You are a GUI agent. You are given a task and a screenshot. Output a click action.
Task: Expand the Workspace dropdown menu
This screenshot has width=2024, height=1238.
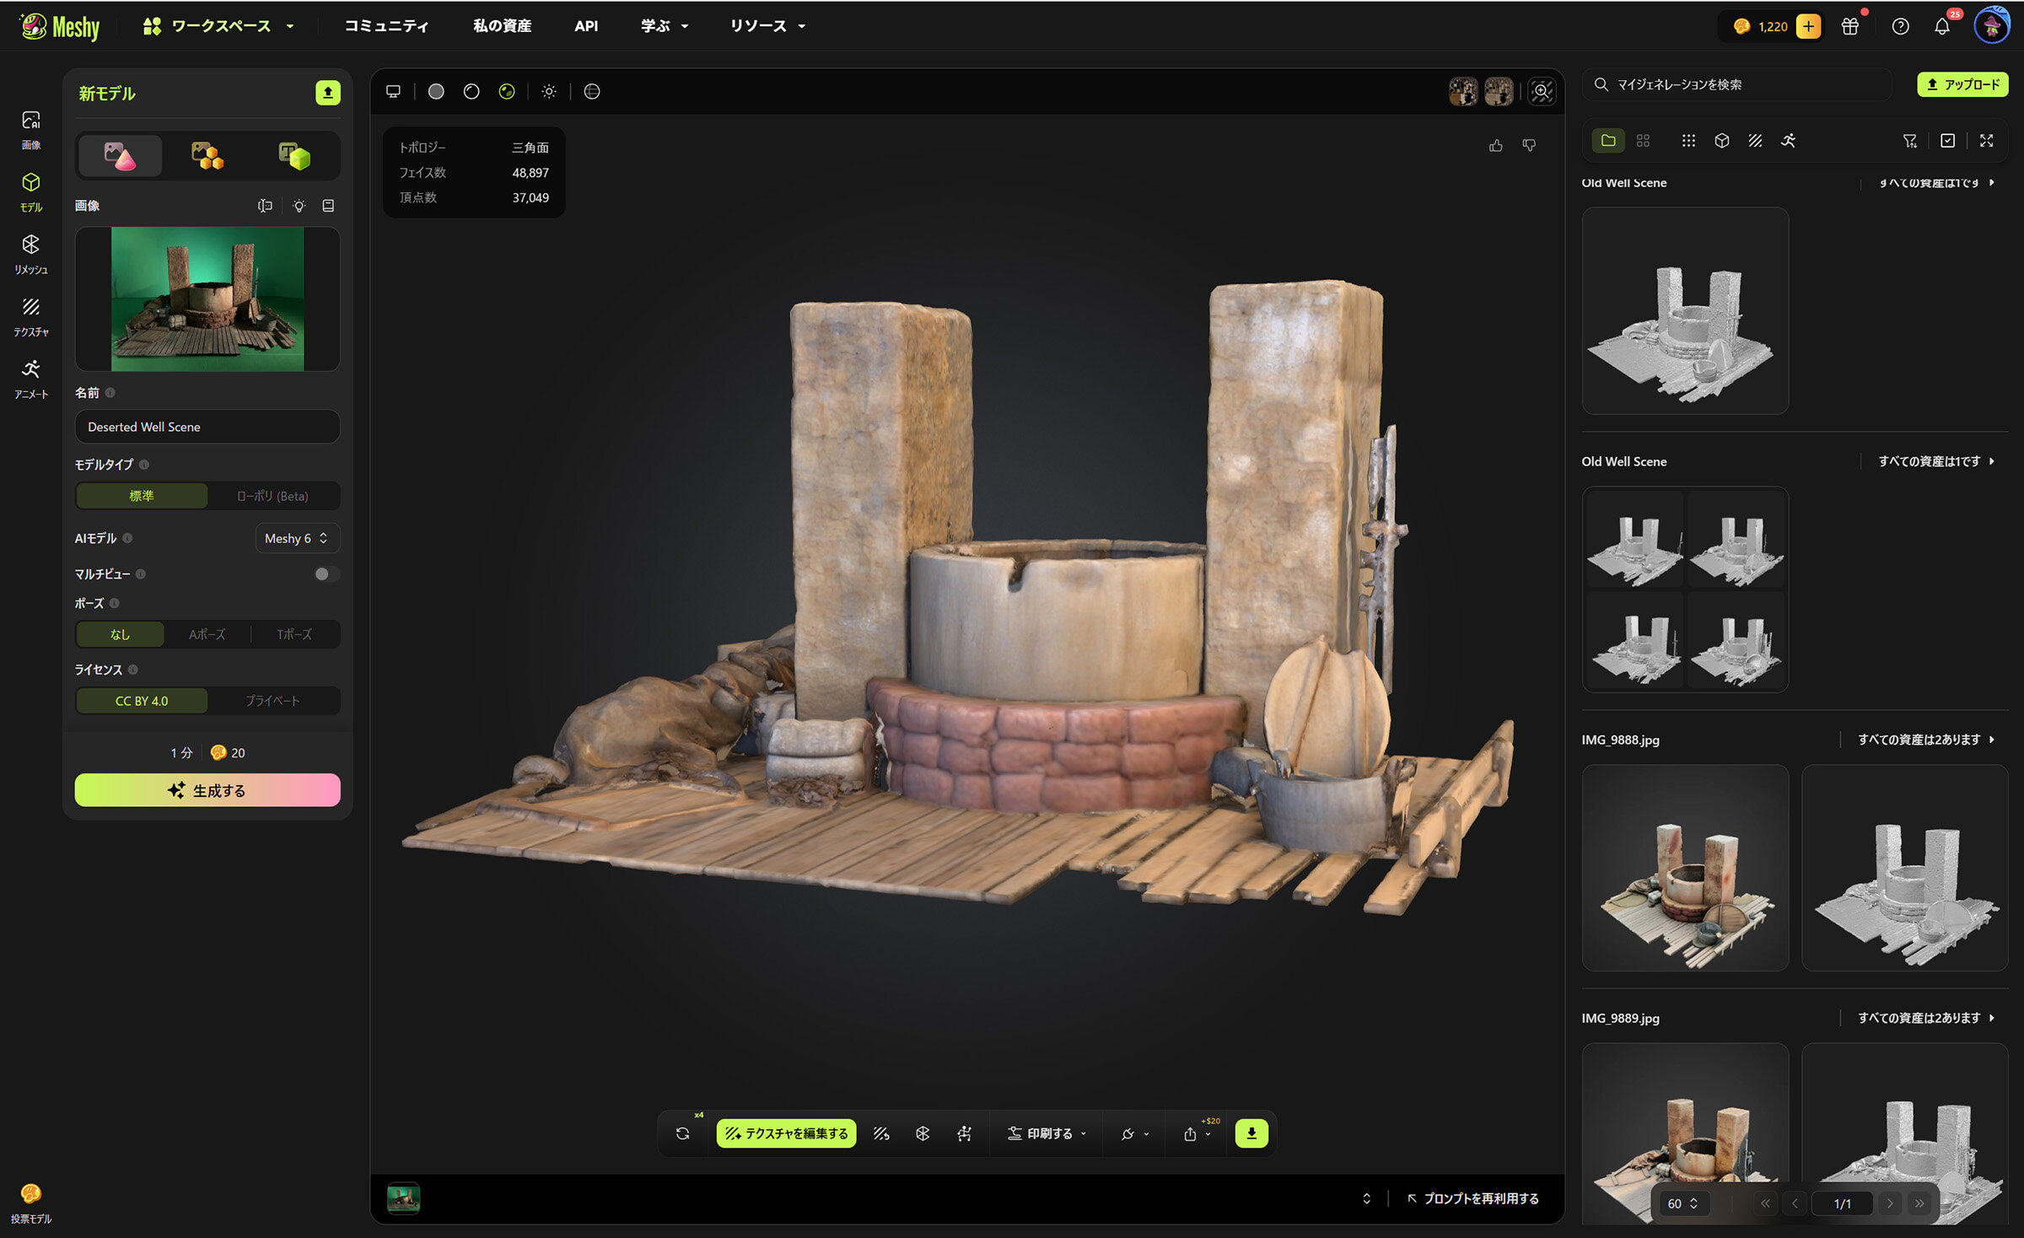220,26
